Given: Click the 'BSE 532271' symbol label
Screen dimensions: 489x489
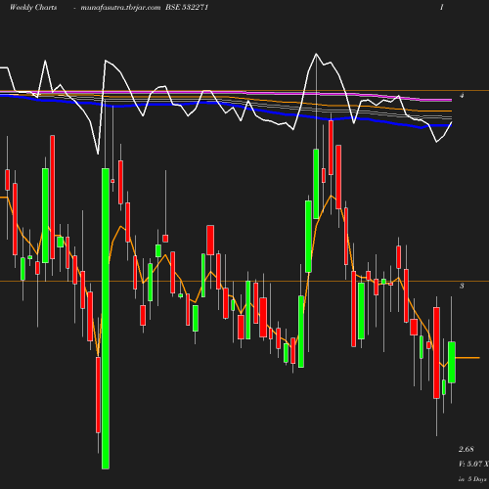Looking at the screenshot, I should pyautogui.click(x=187, y=7).
